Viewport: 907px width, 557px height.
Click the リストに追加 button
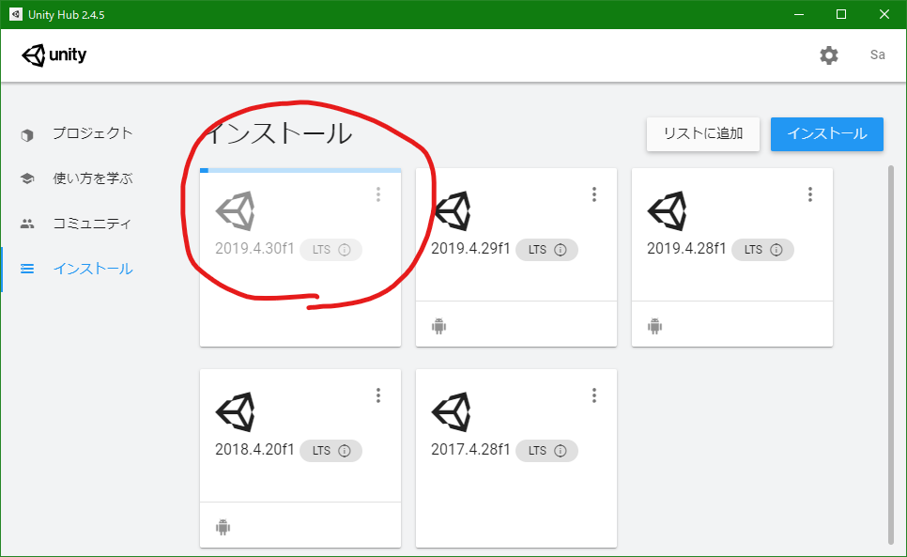703,134
